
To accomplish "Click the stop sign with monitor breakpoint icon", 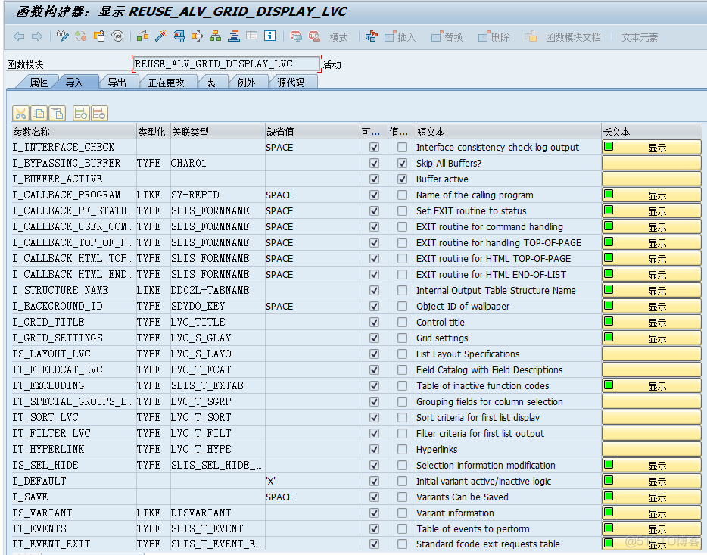I will [296, 36].
